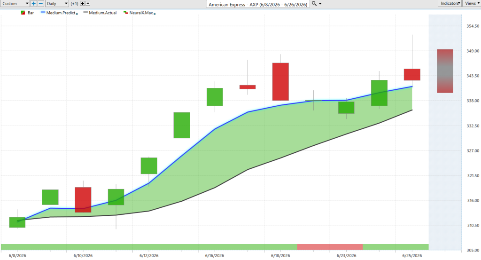Click the dot beside the Medium.Predict label
The height and width of the screenshot is (260, 481).
click(x=77, y=14)
